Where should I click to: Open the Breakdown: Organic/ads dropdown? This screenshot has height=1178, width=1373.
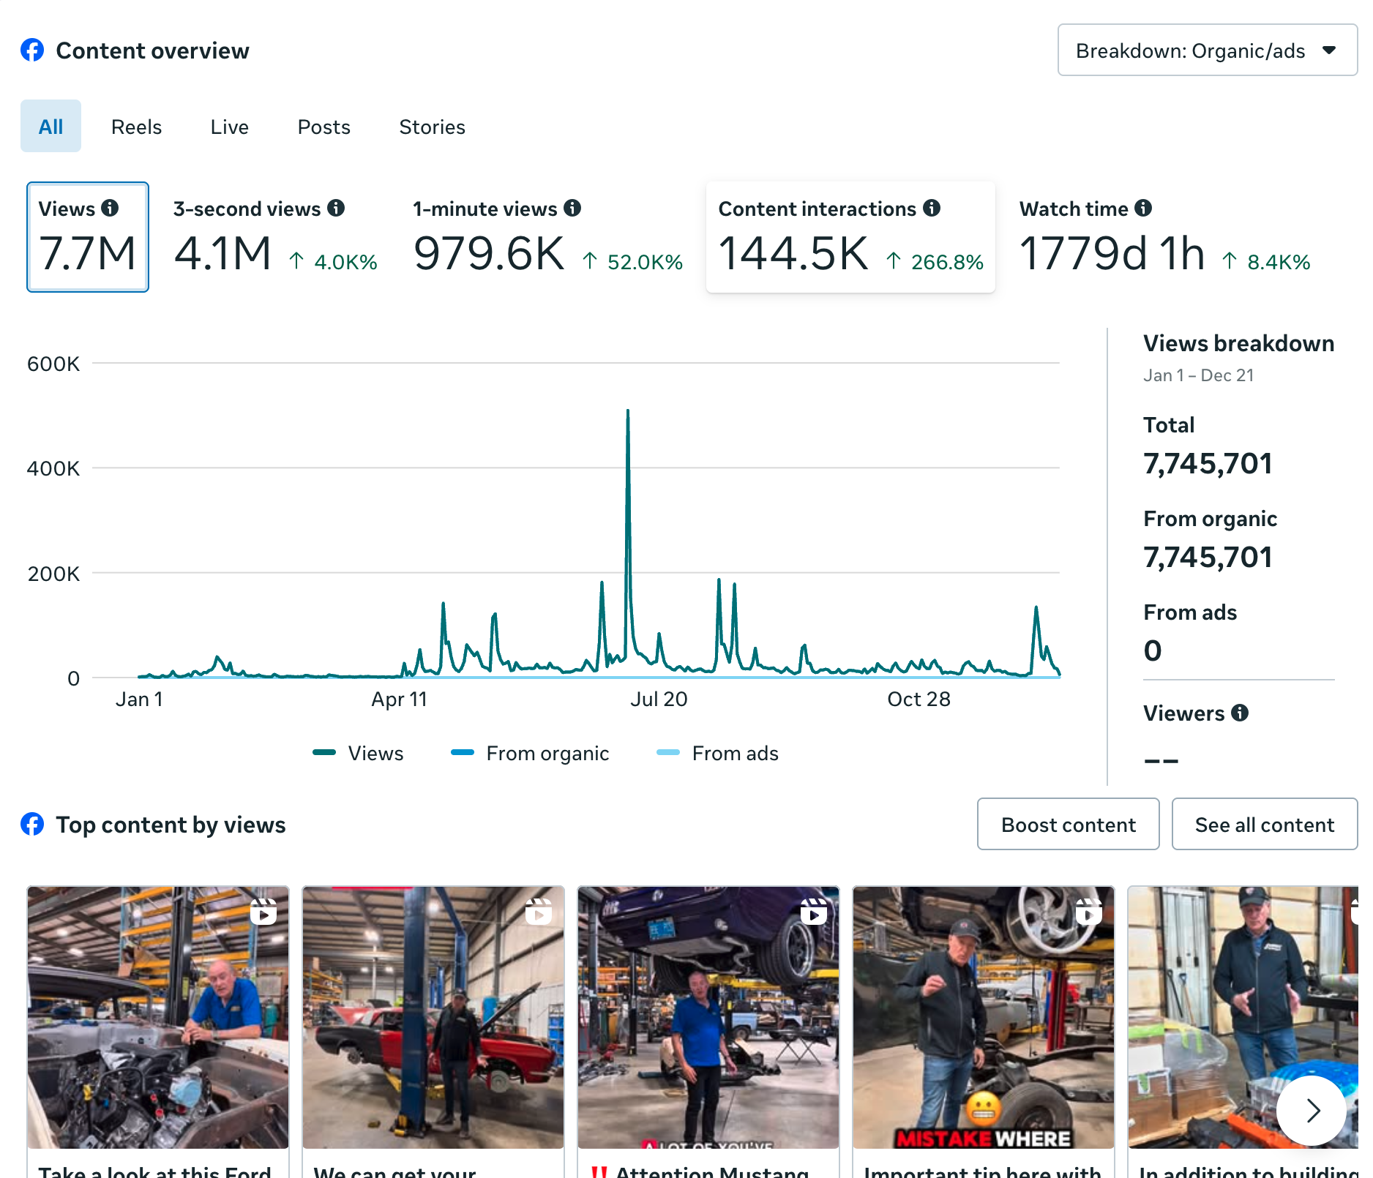tap(1207, 50)
